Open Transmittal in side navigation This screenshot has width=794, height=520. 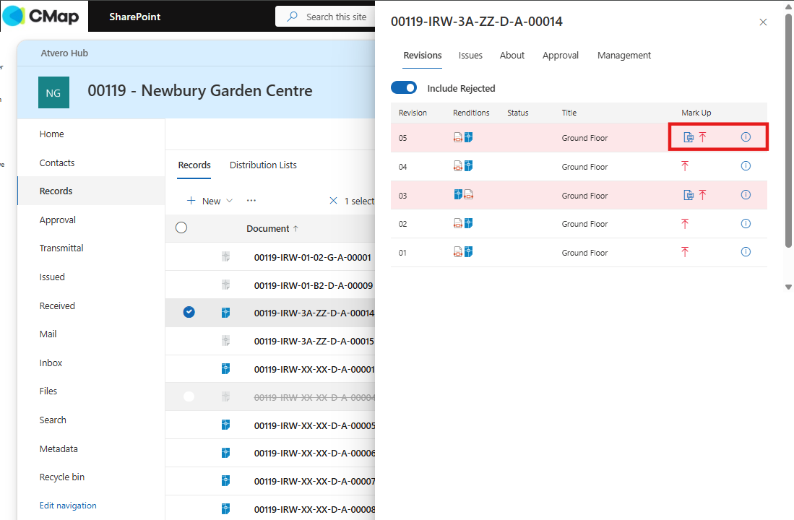(x=61, y=248)
